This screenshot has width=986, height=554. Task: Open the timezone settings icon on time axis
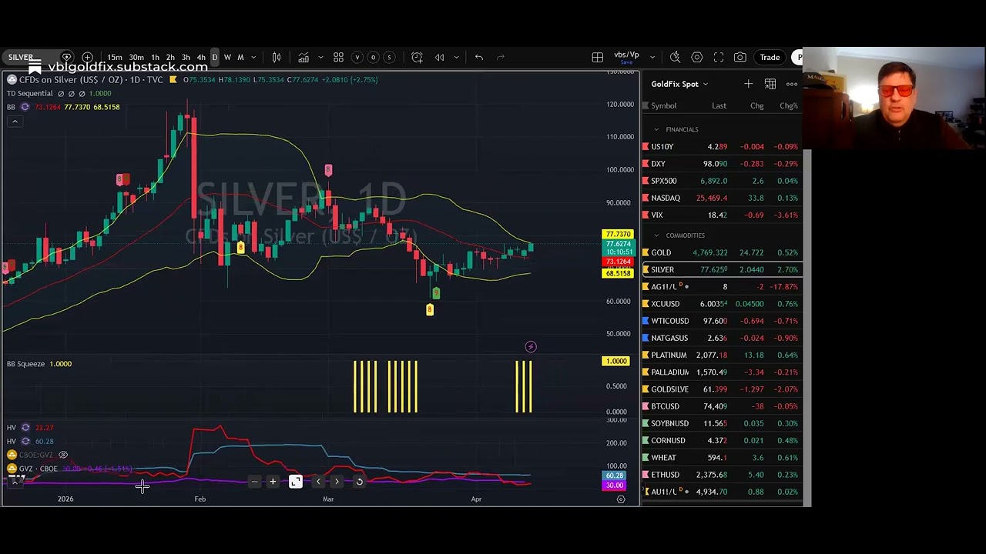621,499
